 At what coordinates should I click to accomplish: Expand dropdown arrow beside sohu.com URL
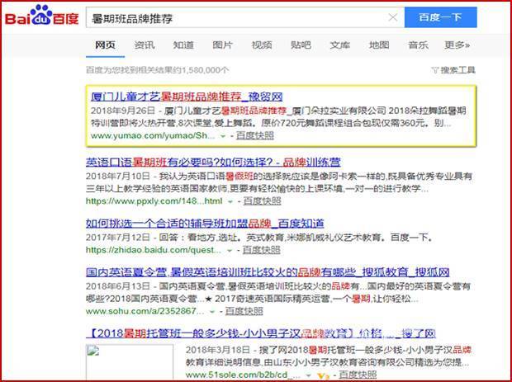[x=212, y=312]
